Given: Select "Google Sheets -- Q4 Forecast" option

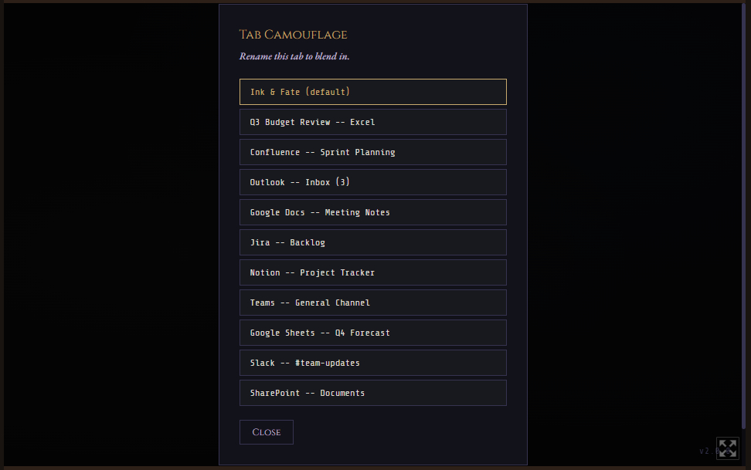Looking at the screenshot, I should [372, 333].
